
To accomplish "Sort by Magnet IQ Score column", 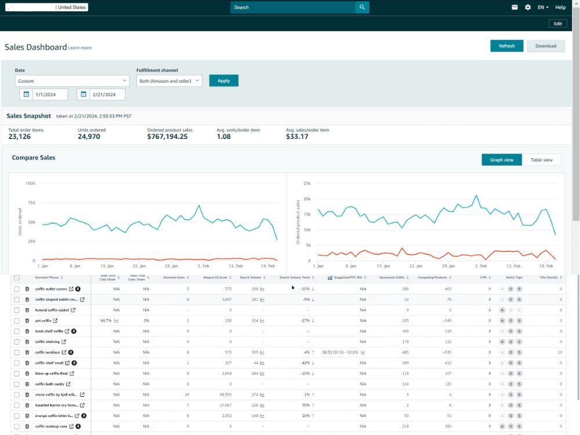I will pyautogui.click(x=217, y=277).
